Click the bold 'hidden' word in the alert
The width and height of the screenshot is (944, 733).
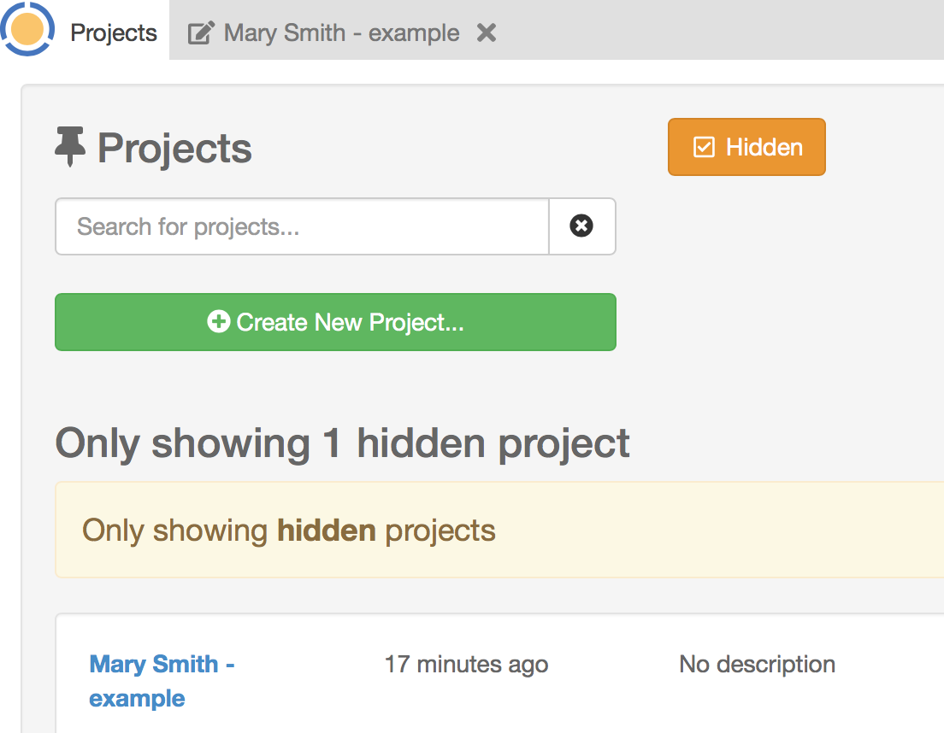pos(327,531)
